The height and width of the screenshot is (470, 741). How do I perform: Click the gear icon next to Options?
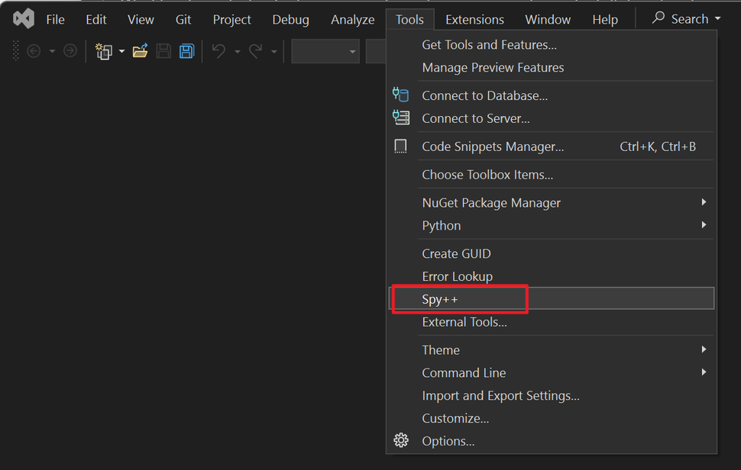[x=400, y=440]
